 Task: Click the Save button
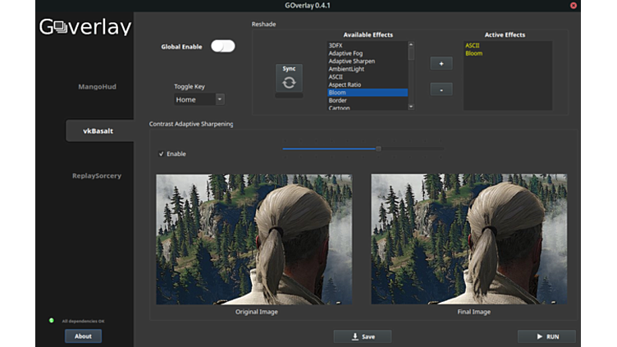click(x=362, y=336)
